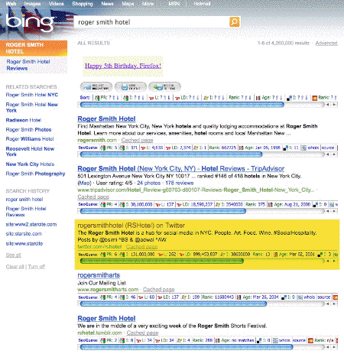This screenshot has height=354, width=344.
Task: Open the News tab in top navigation
Action: pyautogui.click(x=107, y=4)
